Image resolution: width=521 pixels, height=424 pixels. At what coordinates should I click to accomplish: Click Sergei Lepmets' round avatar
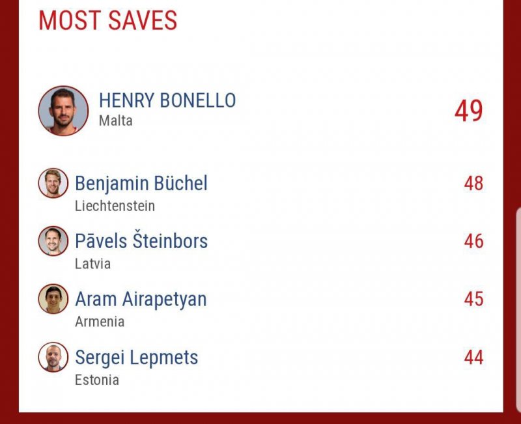(x=53, y=357)
